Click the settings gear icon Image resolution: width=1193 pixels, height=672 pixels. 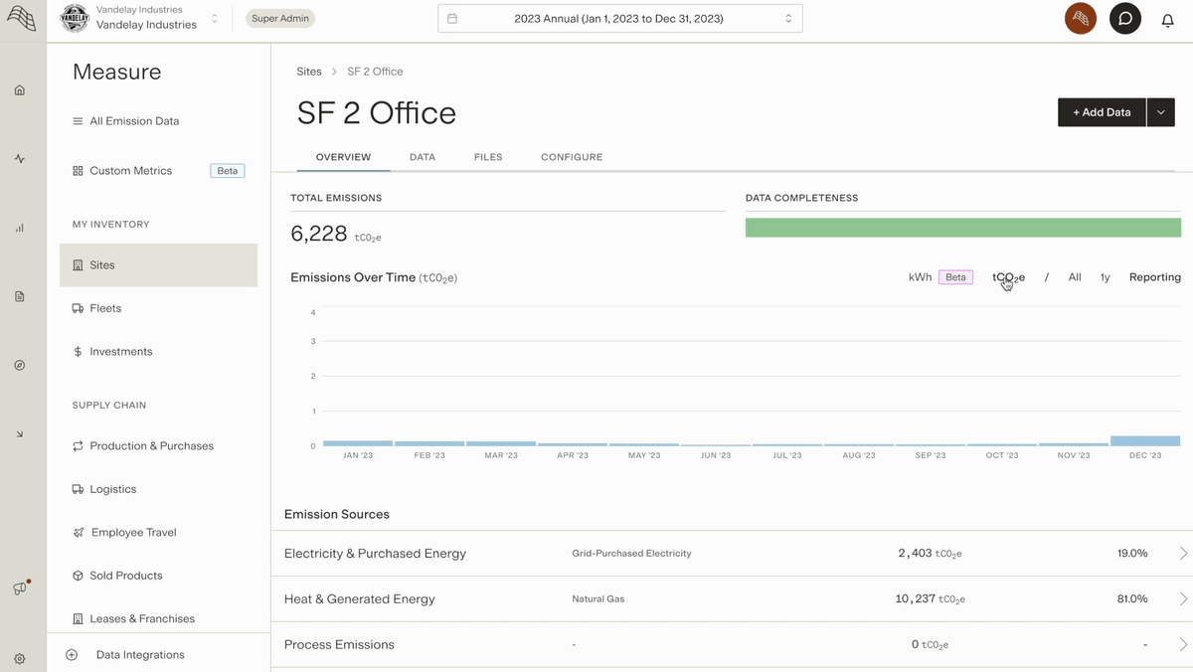click(x=19, y=658)
